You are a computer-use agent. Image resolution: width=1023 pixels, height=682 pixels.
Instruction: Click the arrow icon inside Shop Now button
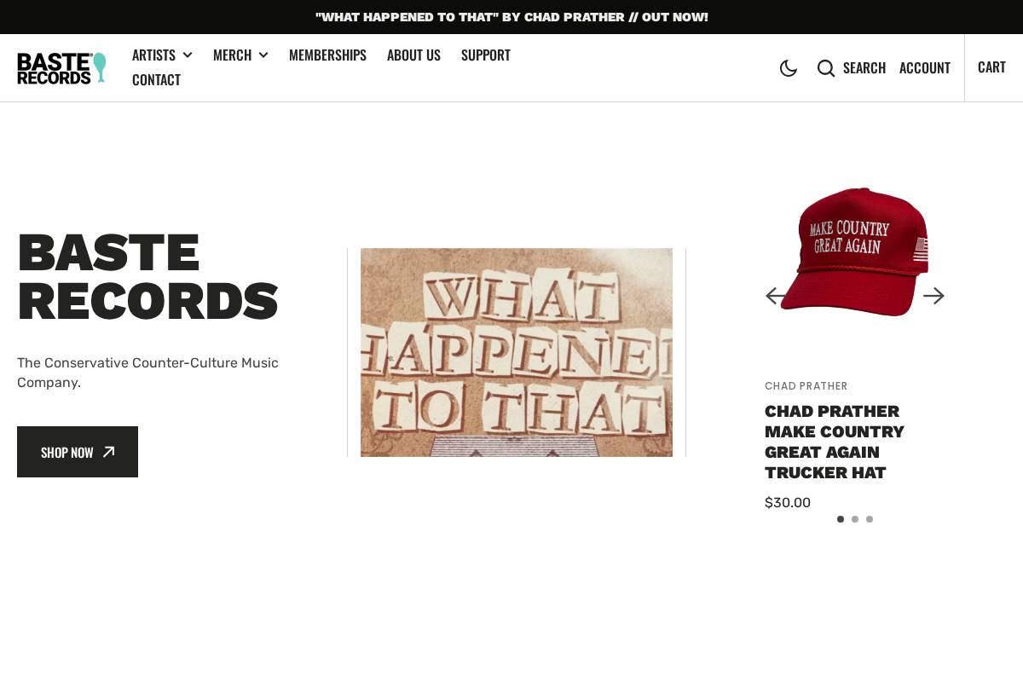[108, 452]
